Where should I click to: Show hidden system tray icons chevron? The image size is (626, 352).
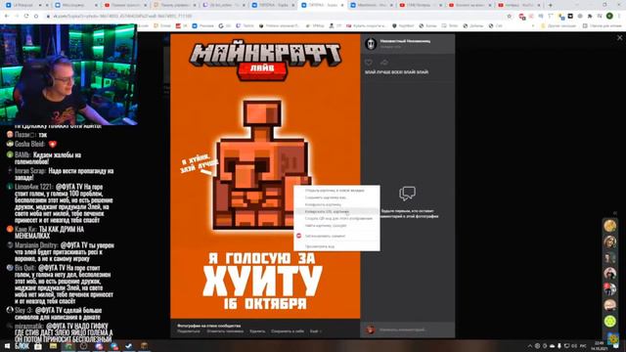pyautogui.click(x=530, y=345)
